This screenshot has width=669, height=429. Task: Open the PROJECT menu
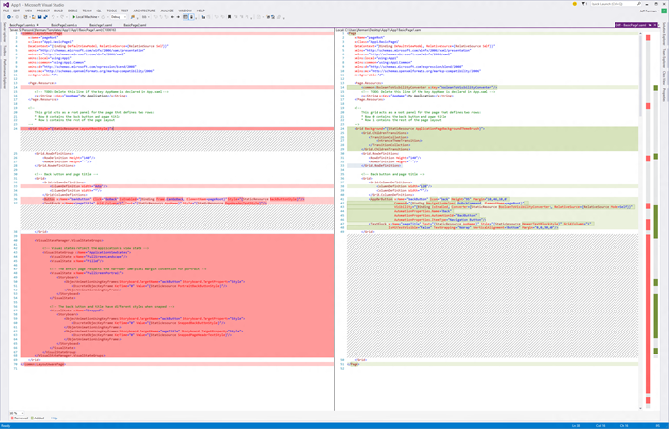click(43, 11)
